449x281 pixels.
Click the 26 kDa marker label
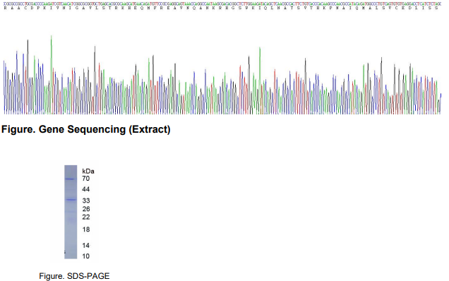coord(86,209)
